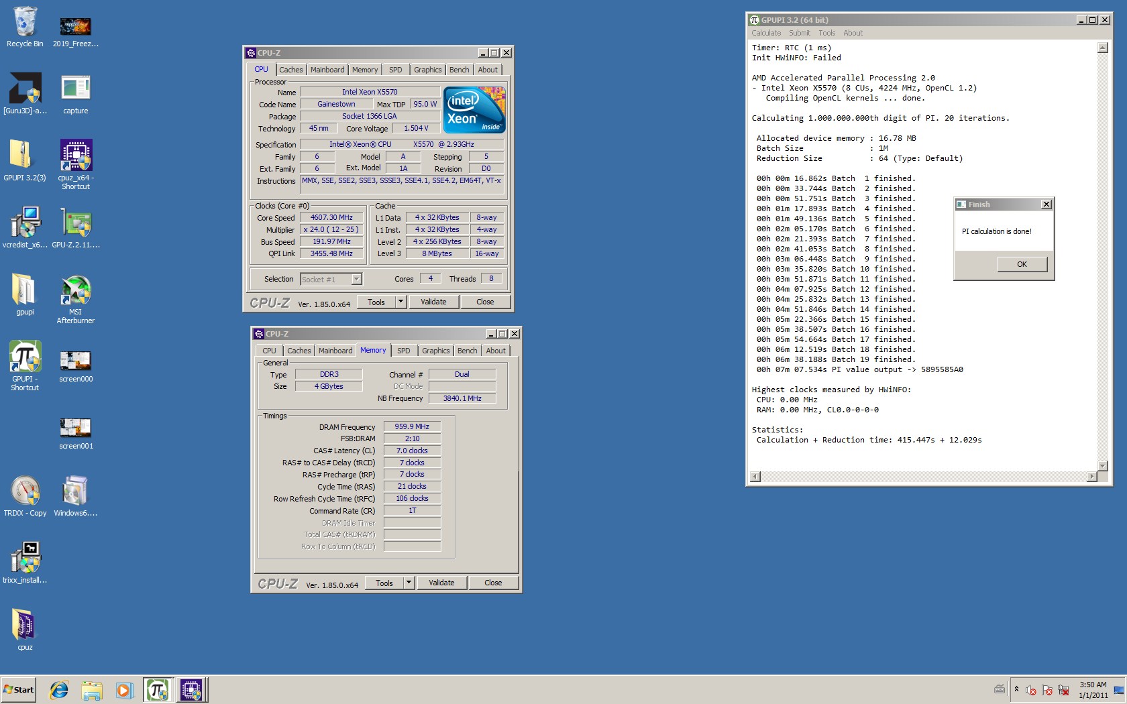Open the Guru3D installer desktop icon
The image size is (1127, 704).
click(x=25, y=94)
